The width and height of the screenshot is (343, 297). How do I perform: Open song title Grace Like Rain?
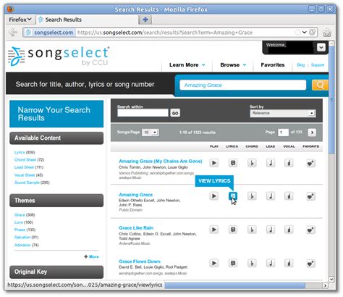pyautogui.click(x=136, y=228)
